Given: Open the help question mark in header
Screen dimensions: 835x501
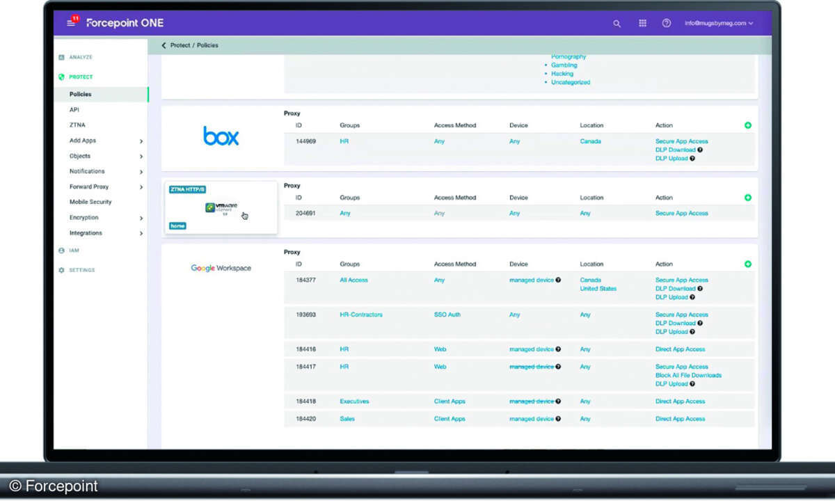Looking at the screenshot, I should point(666,23).
